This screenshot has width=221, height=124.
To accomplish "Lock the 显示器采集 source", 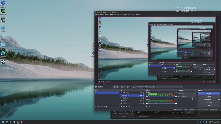I will click(143, 95).
